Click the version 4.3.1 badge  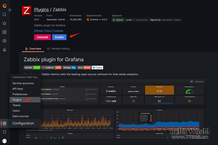click(x=32, y=68)
